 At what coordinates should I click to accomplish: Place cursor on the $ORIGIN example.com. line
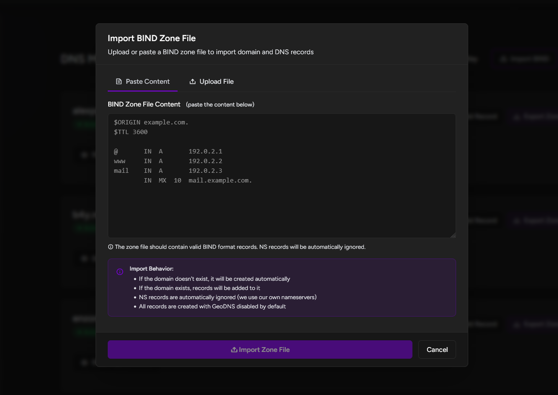click(151, 122)
